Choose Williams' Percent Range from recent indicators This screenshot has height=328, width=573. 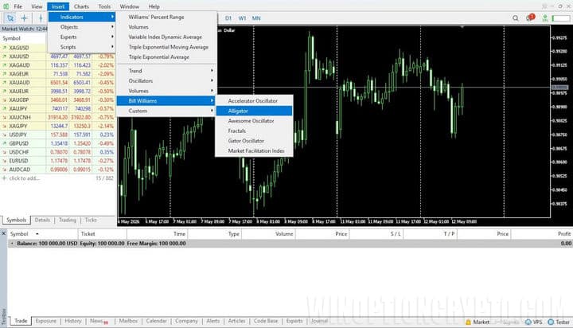coord(166,18)
